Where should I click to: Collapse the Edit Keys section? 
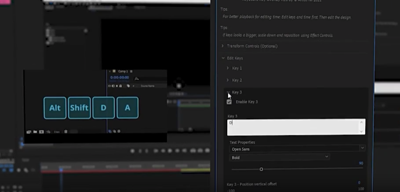tap(223, 58)
